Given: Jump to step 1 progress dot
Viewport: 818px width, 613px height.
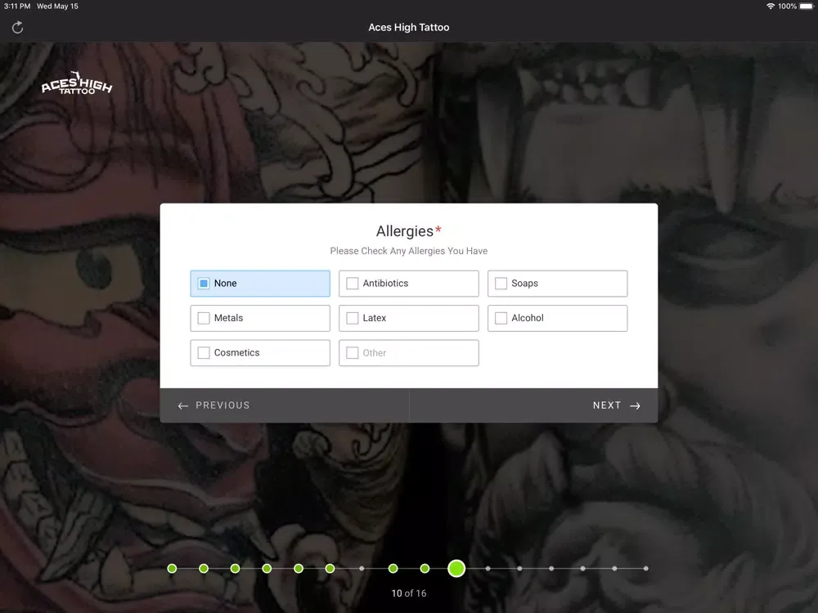Looking at the screenshot, I should (172, 569).
